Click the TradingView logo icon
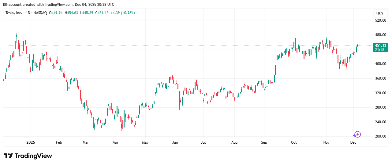The width and height of the screenshot is (392, 165). point(8,156)
